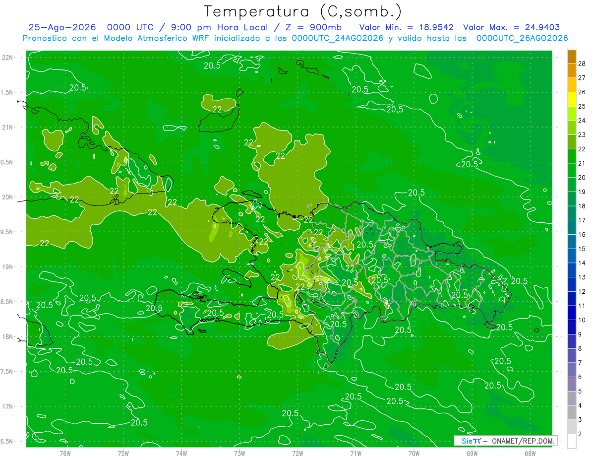
Task: Click the 'Temperatura (C,somb.)' chart title
Action: pos(302,11)
